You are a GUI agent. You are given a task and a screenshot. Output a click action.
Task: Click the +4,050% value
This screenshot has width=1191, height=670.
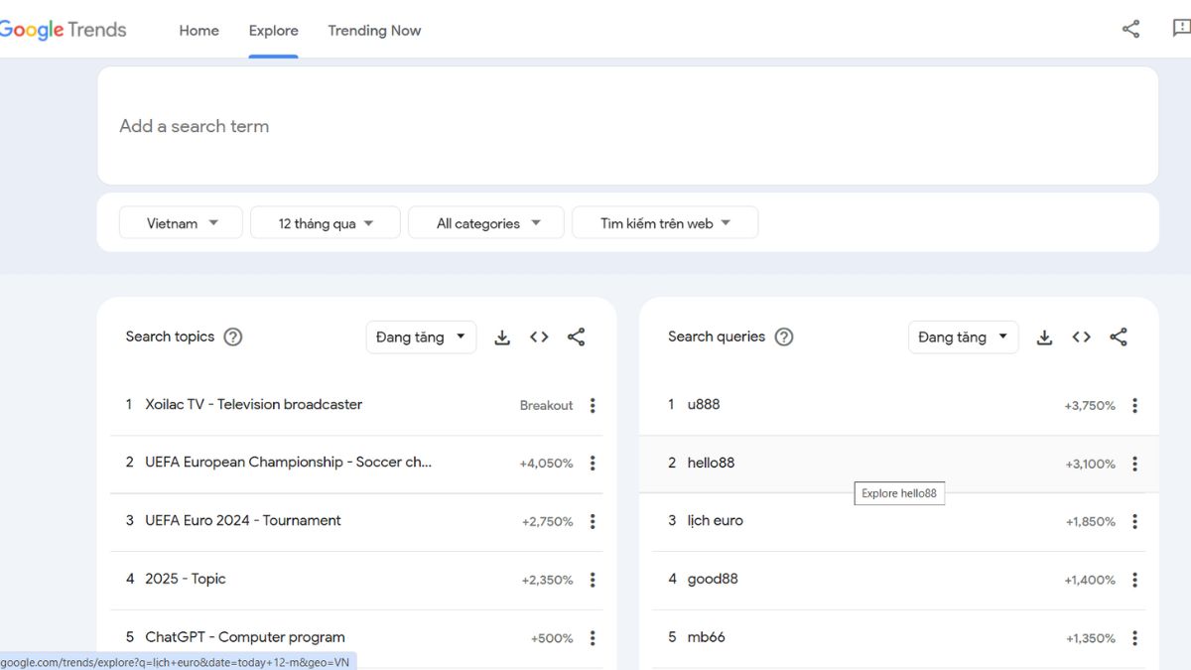click(x=546, y=464)
